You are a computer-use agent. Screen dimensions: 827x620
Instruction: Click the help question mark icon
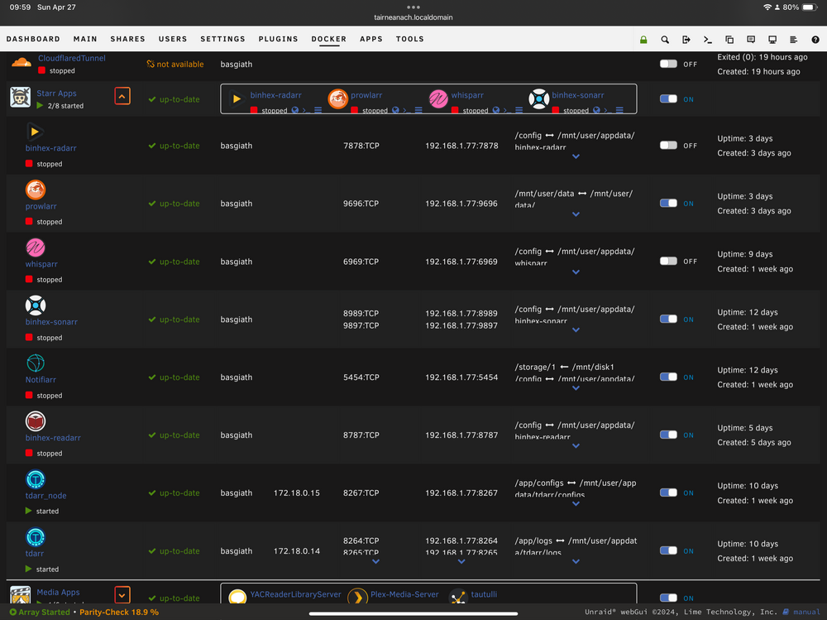pos(815,40)
